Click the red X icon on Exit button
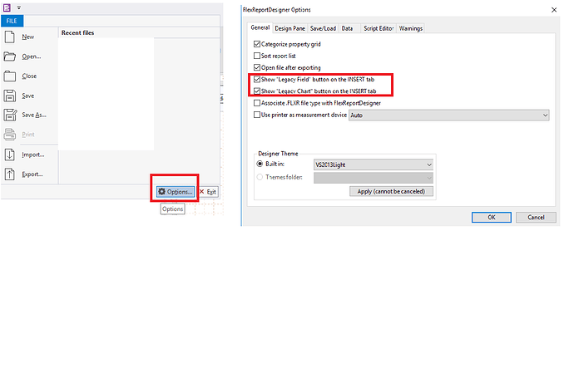The image size is (574, 373). (x=201, y=191)
